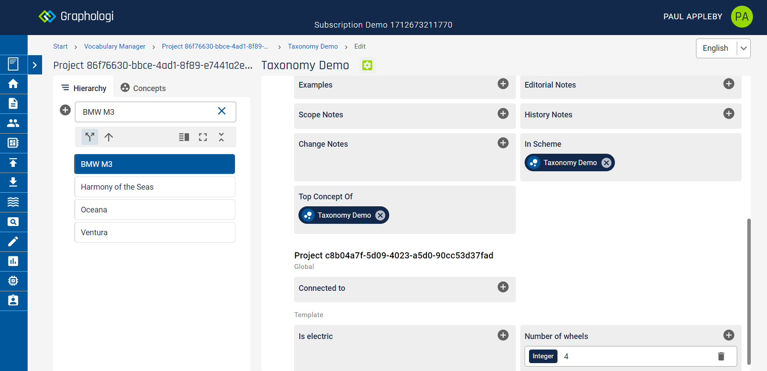Add a Connected to relation
Screen dimensions: 767x371
coord(503,287)
